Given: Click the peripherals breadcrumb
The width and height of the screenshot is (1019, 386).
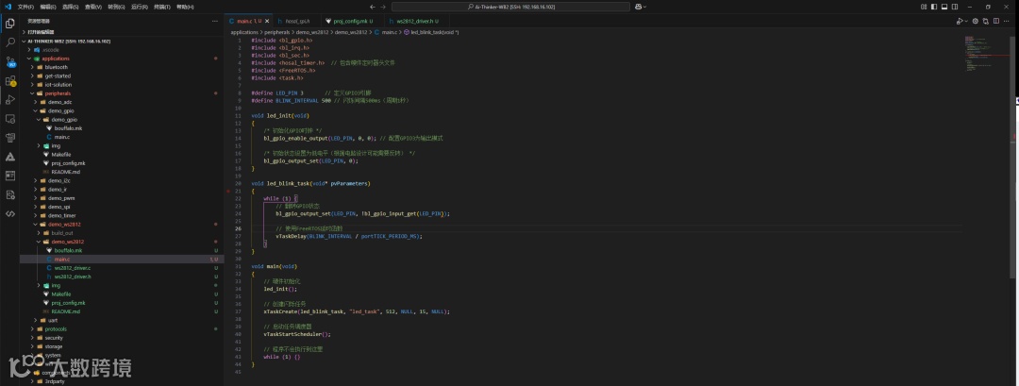Looking at the screenshot, I should (x=276, y=32).
